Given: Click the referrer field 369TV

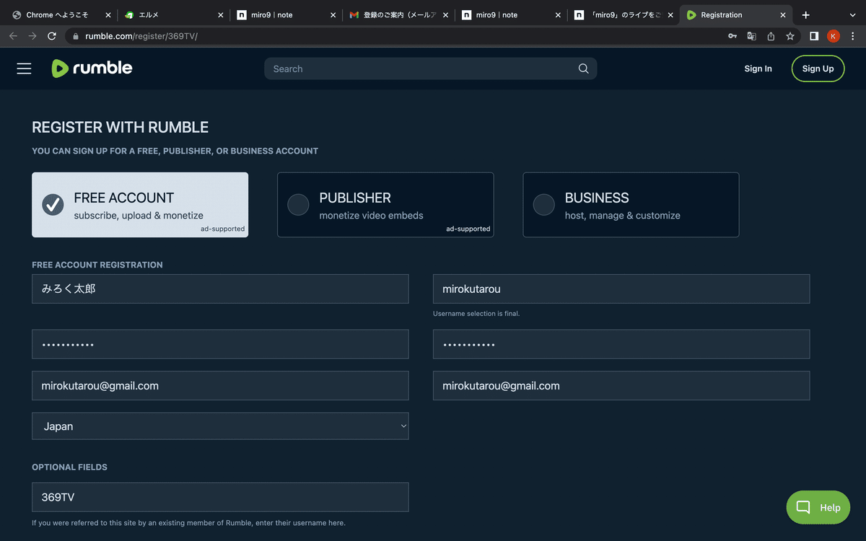Looking at the screenshot, I should tap(220, 497).
